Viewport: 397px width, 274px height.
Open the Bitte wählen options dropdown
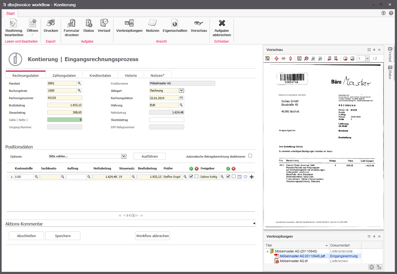124,156
